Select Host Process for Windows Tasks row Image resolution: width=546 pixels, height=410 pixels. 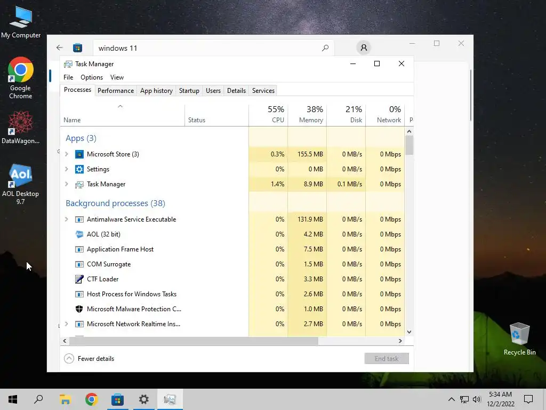tap(232, 294)
